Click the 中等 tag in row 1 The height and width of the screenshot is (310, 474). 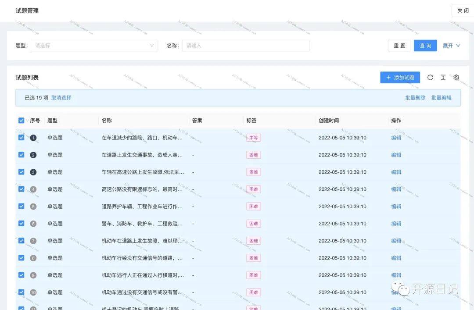click(253, 138)
